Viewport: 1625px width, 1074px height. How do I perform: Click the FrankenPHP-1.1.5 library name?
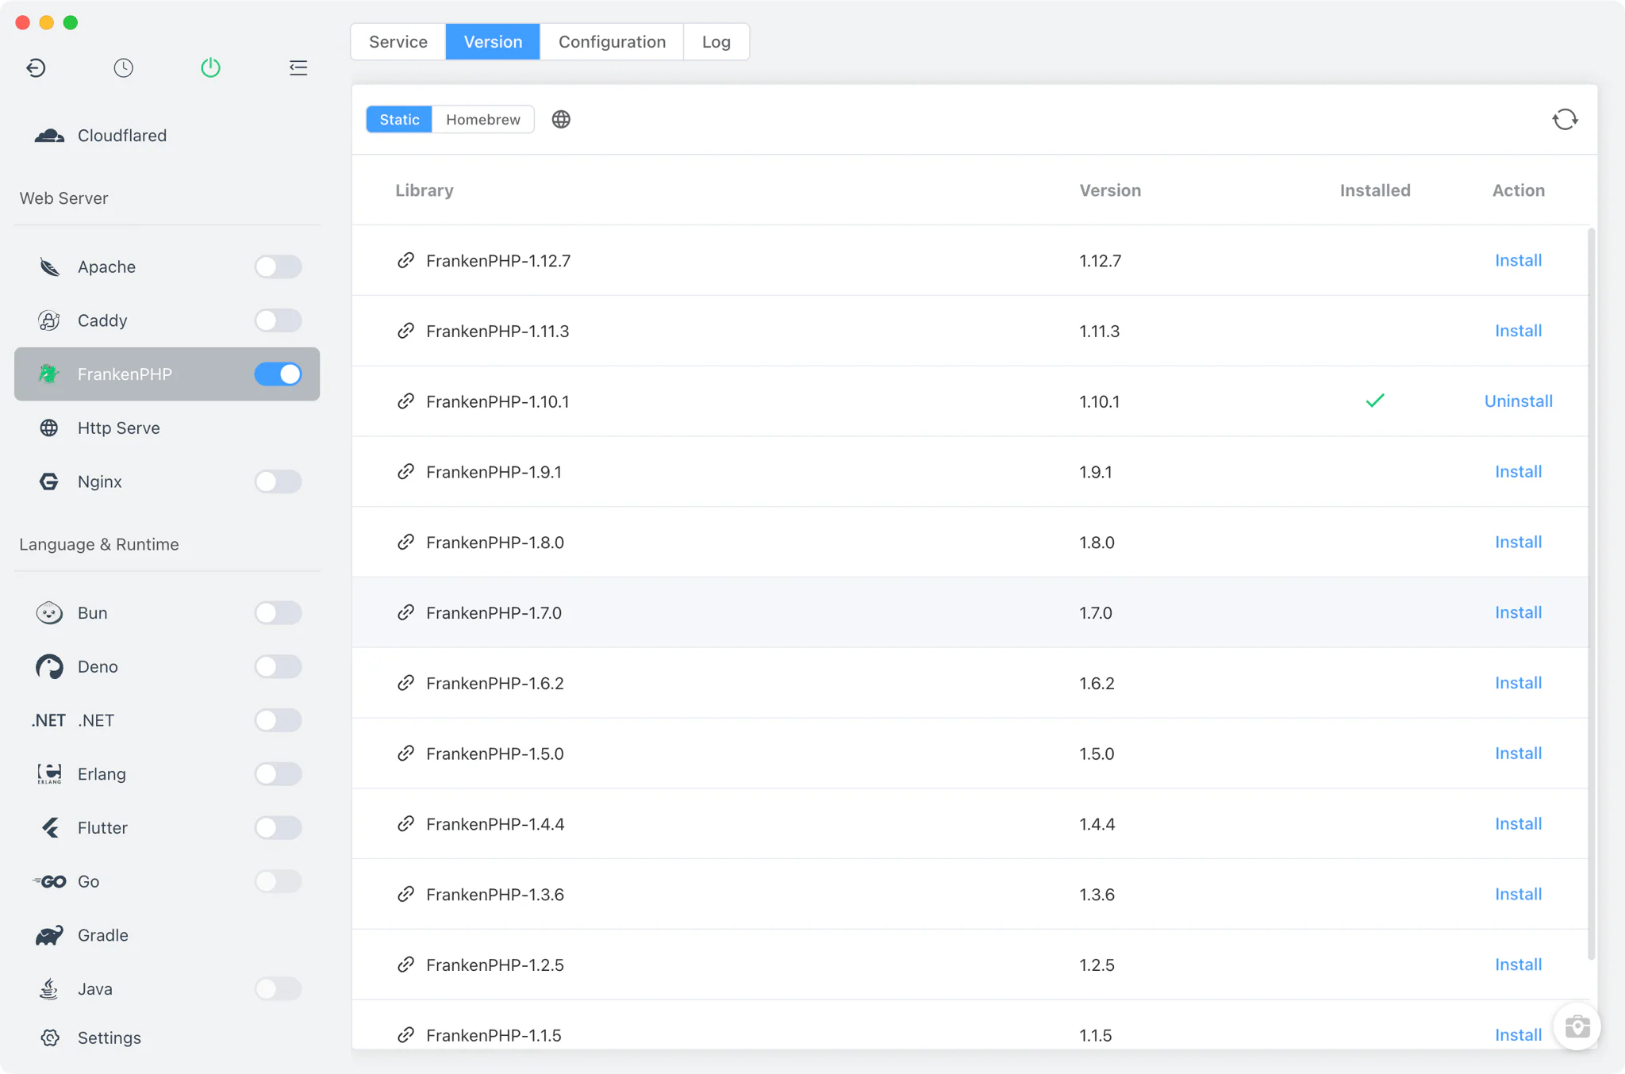(494, 1035)
